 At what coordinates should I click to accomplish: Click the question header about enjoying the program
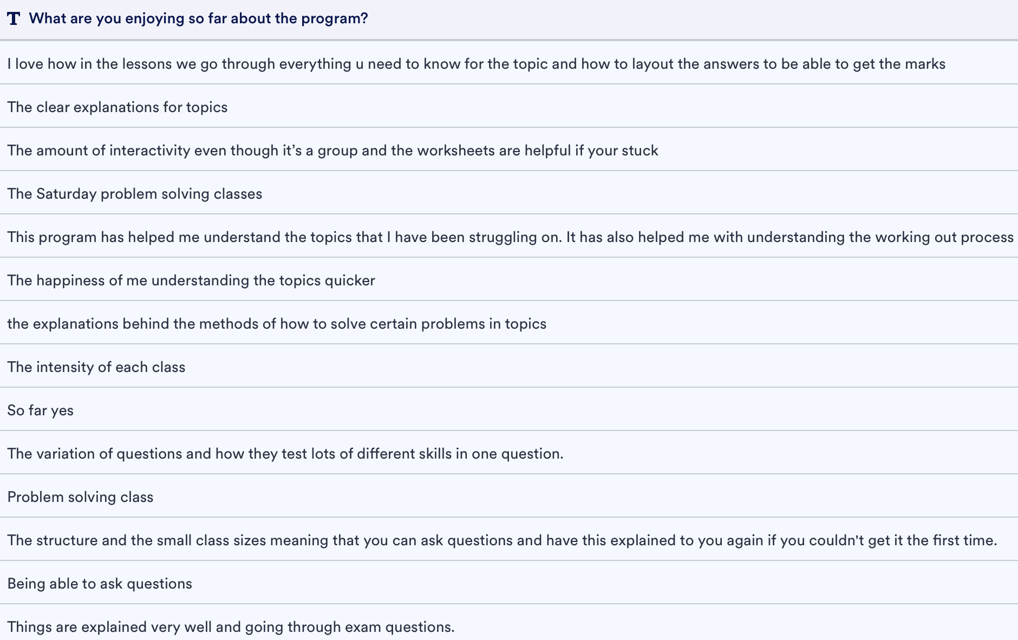pos(198,19)
